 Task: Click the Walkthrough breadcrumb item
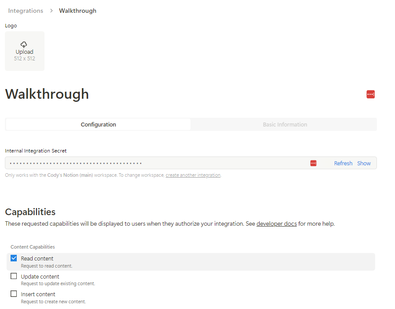78,11
